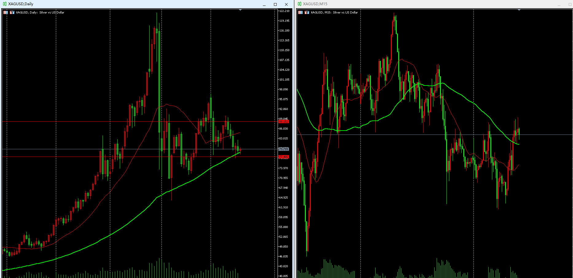The height and width of the screenshot is (278, 573).
Task: Click the chart shift triangle on Daily chart
Action: tap(240, 10)
